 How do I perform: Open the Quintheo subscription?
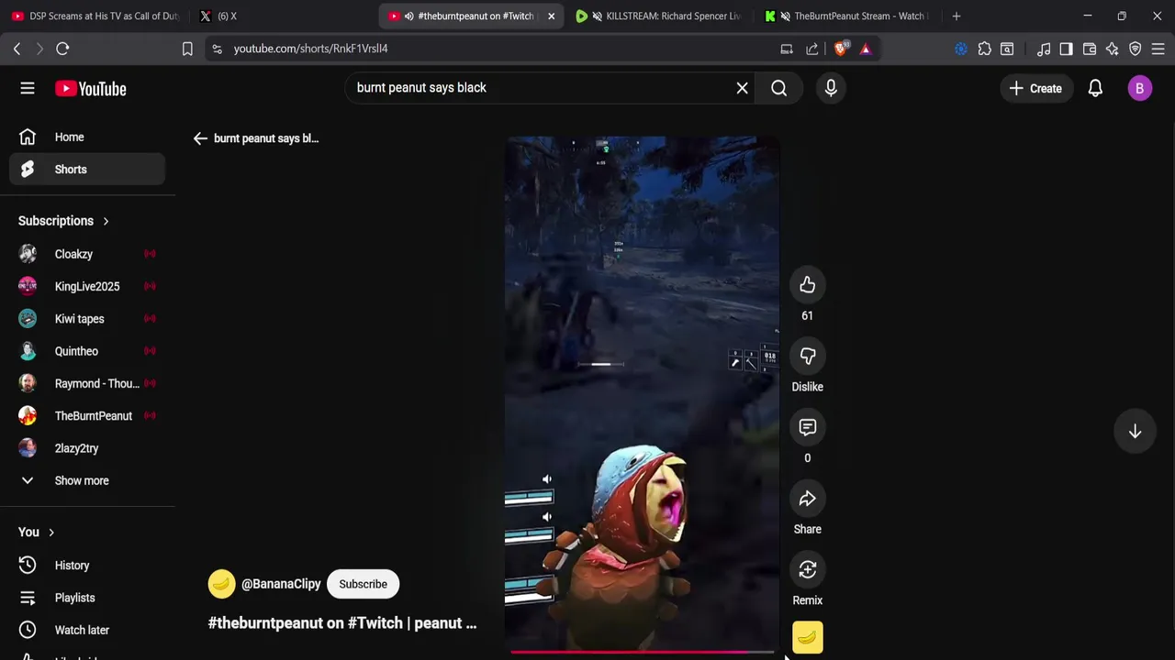pos(87,351)
